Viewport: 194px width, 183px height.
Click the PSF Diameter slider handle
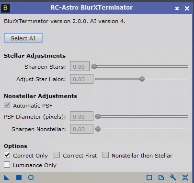pyautogui.click(x=98, y=116)
